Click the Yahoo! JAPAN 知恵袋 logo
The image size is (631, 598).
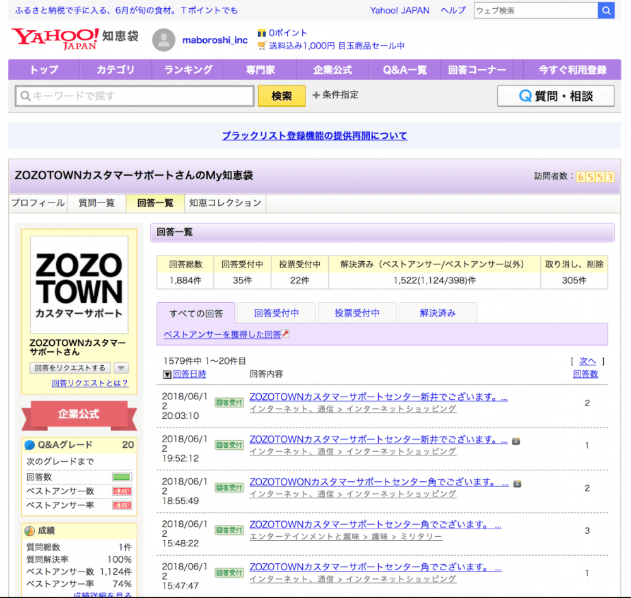[75, 39]
